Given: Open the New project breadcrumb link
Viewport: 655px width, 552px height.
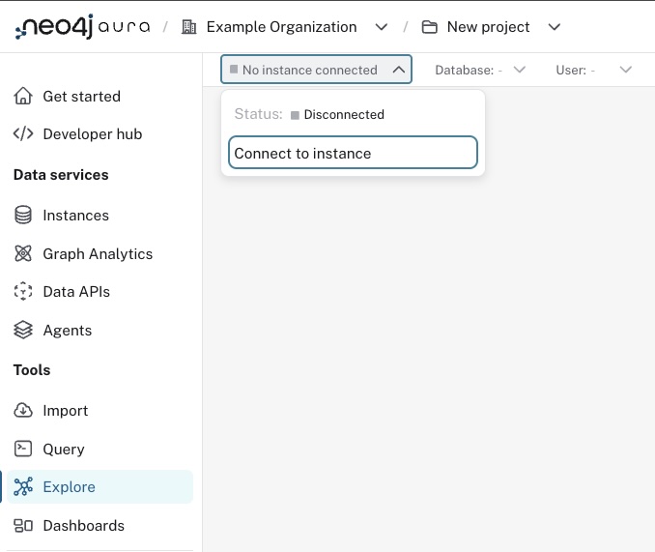Looking at the screenshot, I should (x=488, y=27).
